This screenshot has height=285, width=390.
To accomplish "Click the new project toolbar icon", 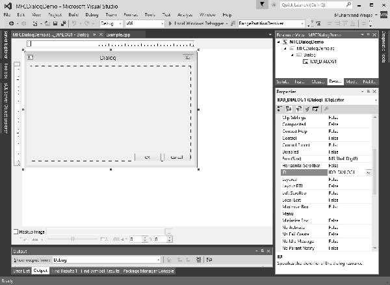I will pyautogui.click(x=35, y=23).
